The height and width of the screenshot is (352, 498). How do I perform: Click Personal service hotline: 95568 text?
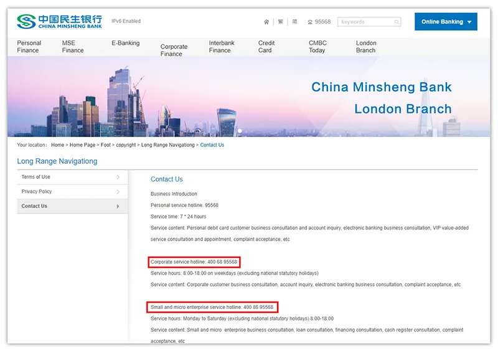tap(184, 205)
